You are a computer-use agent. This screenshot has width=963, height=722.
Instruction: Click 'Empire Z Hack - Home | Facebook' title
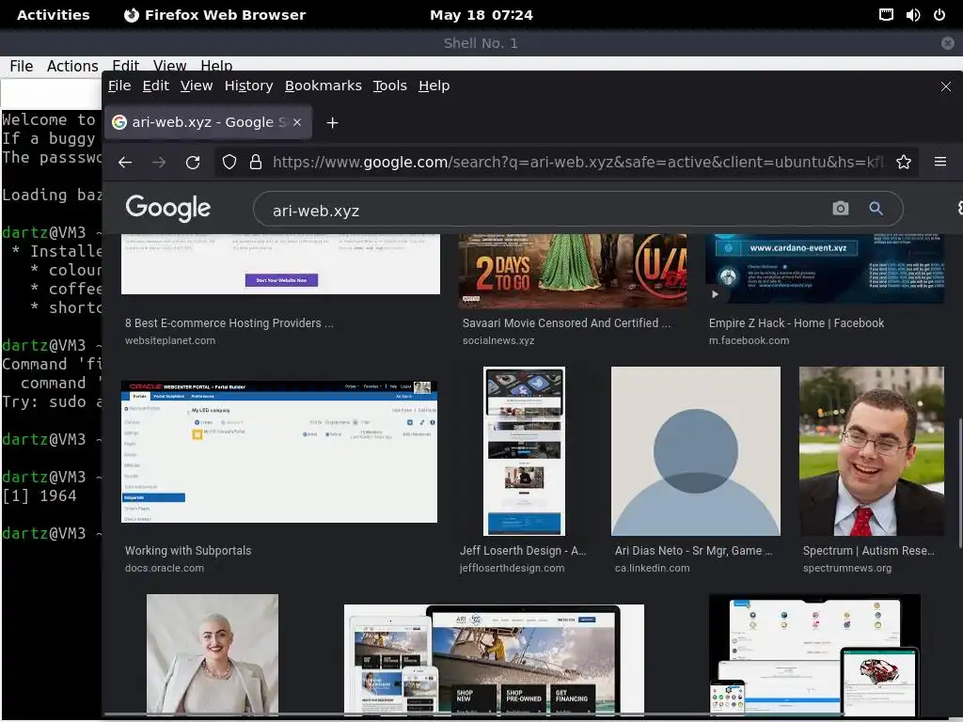(x=797, y=323)
